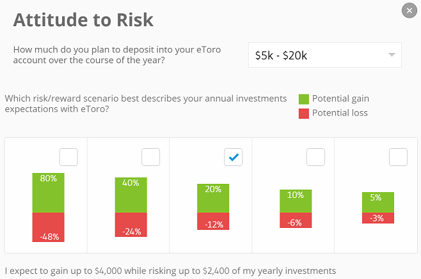Viewport: 421px width, 279px height.
Task: Click the green Potential gain legend swatch
Action: tap(304, 99)
